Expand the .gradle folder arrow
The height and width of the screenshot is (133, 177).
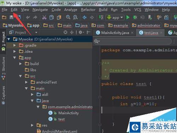[15, 45]
